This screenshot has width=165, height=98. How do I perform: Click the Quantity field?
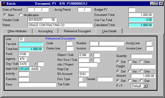[141, 56]
